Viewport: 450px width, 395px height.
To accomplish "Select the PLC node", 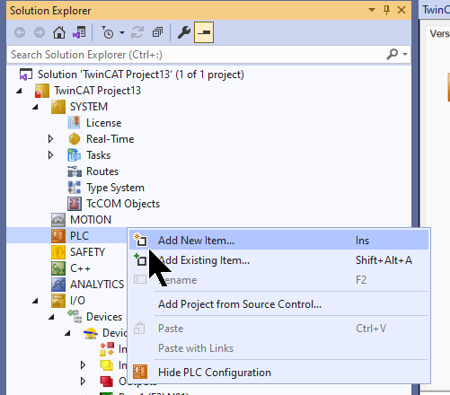I will click(x=79, y=236).
